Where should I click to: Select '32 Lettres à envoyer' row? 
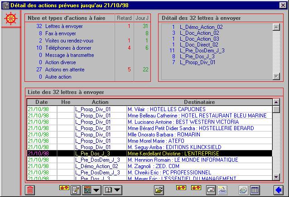88,26
